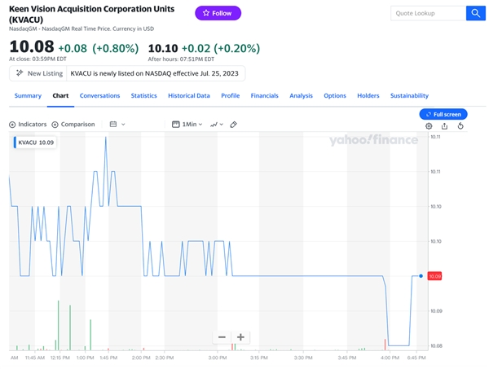Open the 1Min interval dropdown

187,125
